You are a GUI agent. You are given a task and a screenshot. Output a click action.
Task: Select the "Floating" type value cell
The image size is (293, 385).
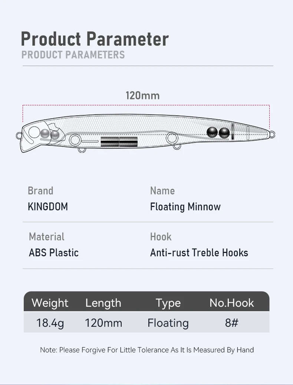point(168,323)
